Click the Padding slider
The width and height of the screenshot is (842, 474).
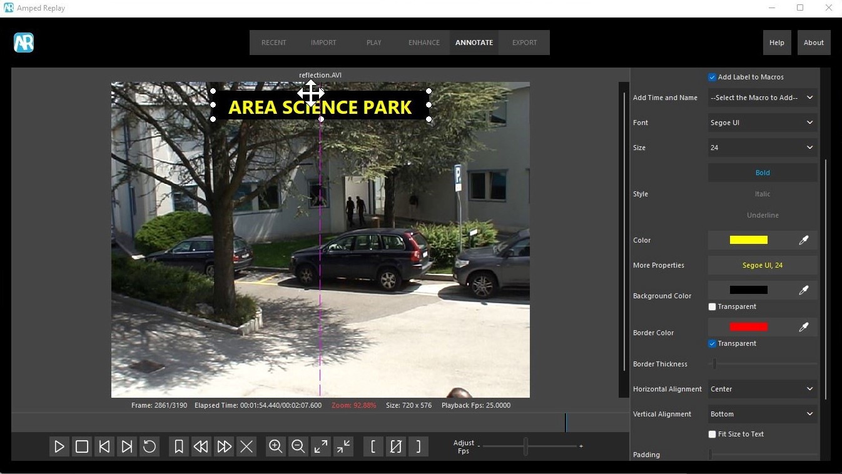coord(764,455)
